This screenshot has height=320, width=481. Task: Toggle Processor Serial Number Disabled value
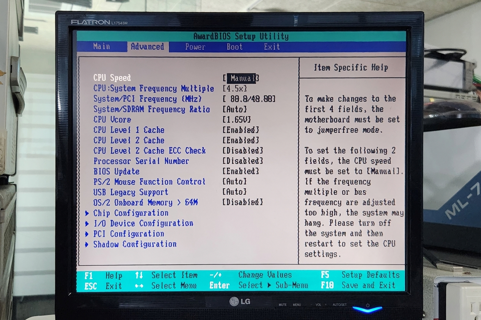(243, 161)
